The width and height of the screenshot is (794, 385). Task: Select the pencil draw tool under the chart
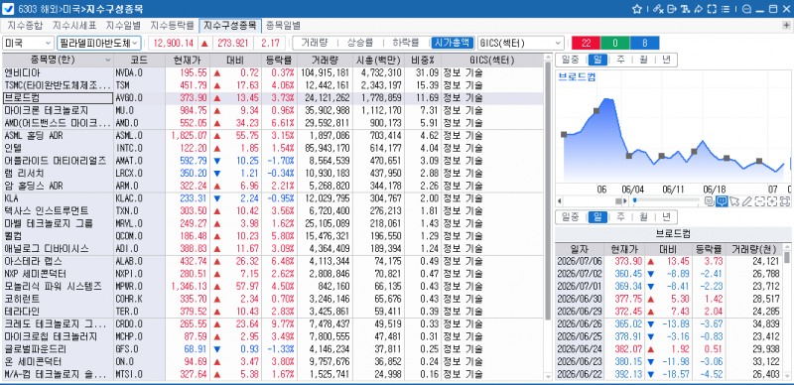coord(747,201)
